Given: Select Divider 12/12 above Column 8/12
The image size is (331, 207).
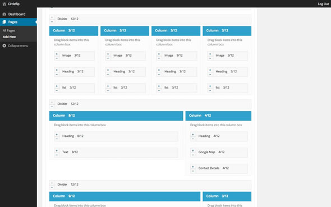Looking at the screenshot, I should point(150,104).
